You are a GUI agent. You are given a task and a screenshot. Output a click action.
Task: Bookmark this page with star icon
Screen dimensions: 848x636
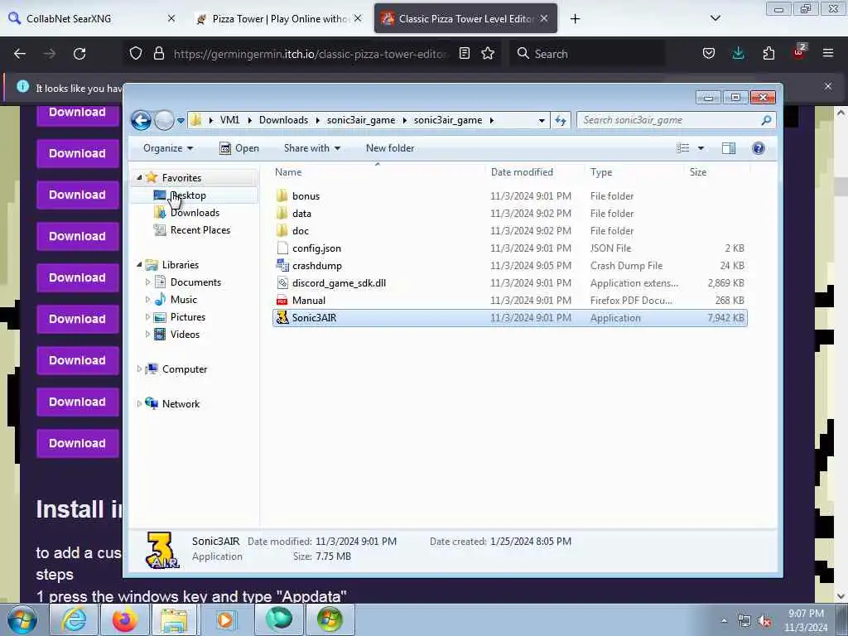[x=488, y=54]
